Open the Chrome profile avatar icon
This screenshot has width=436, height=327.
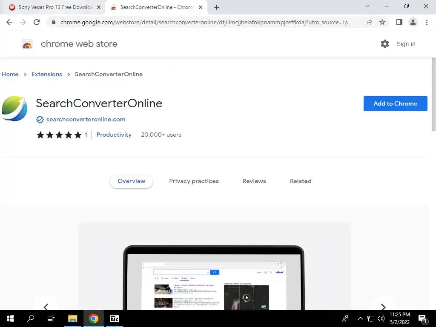[413, 22]
